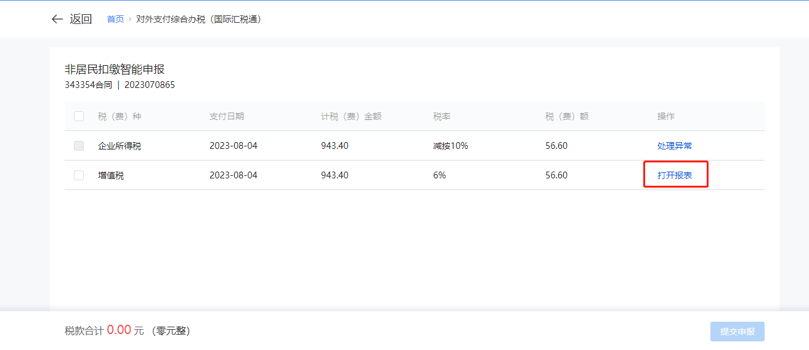Click the 对外支付综合办税 breadcrumb item
The height and width of the screenshot is (350, 809).
(199, 20)
